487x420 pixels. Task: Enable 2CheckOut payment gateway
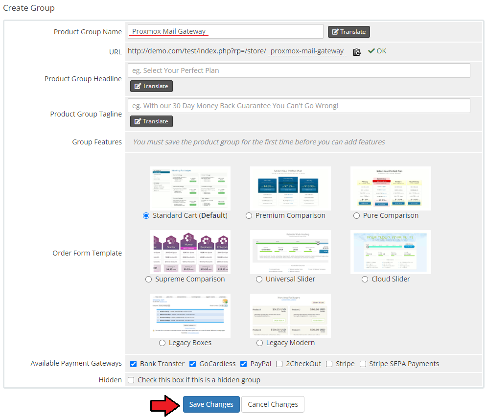[x=279, y=364]
